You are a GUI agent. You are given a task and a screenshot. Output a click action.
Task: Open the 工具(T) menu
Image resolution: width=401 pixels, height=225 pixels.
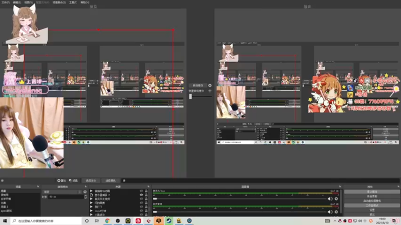tap(73, 2)
